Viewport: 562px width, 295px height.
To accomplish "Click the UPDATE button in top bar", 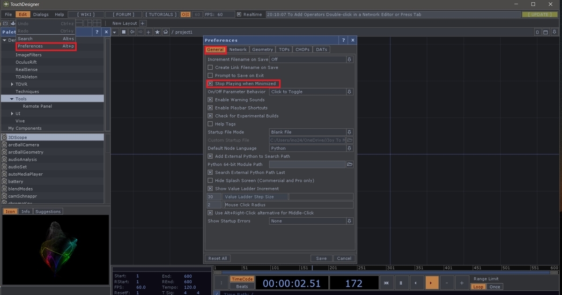I will (540, 15).
